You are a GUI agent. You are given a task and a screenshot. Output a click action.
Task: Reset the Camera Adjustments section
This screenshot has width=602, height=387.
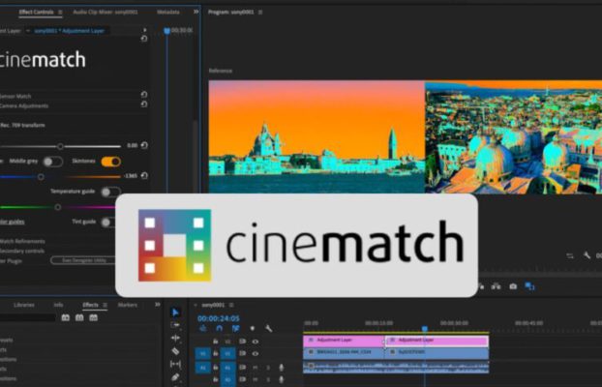click(144, 104)
